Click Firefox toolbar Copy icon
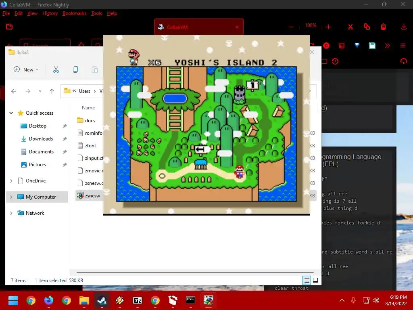The height and width of the screenshot is (310, 413). 367,27
